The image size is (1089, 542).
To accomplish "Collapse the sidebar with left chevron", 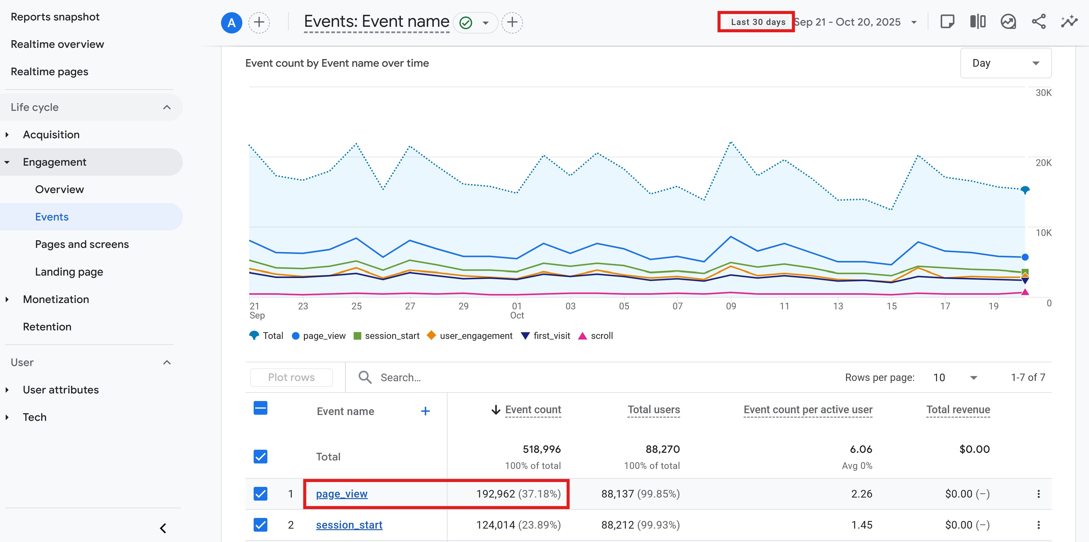I will pos(163,528).
